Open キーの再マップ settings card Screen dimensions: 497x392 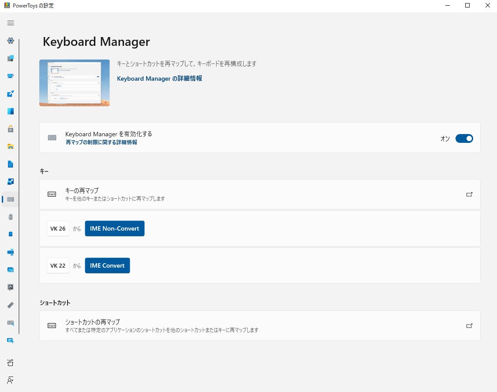click(260, 194)
